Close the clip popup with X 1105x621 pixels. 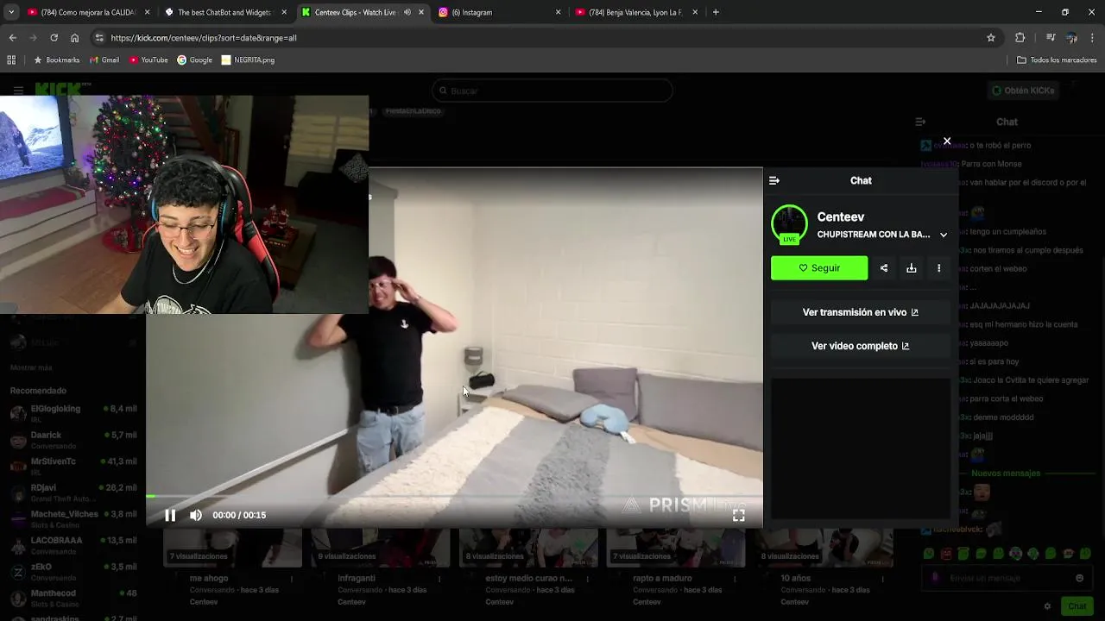[947, 141]
